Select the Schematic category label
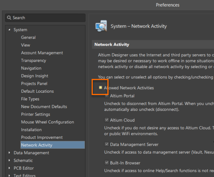Viewport: 214px width, 177px height. pos(23,160)
